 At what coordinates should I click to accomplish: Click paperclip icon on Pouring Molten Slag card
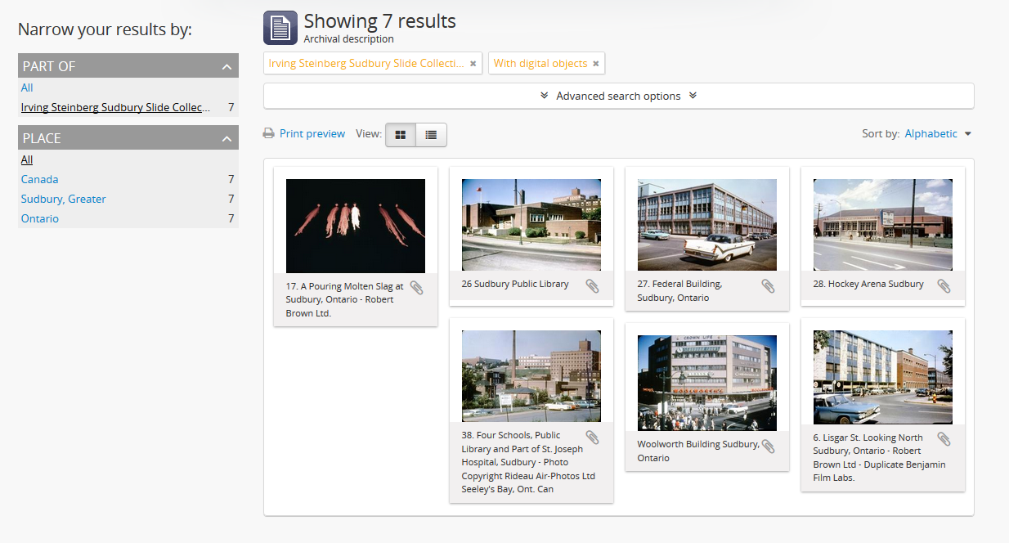pos(416,288)
